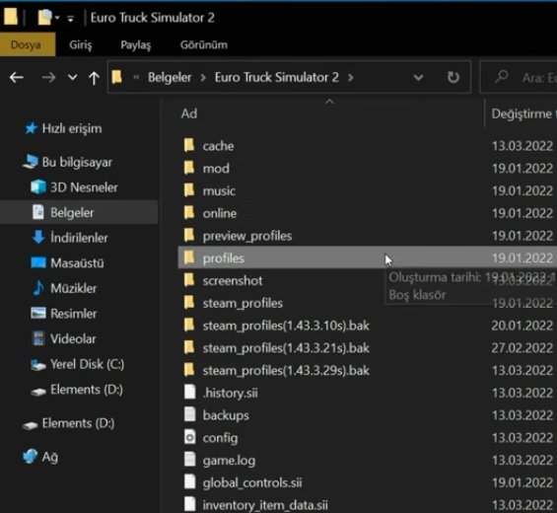Open the top-level Elements (D:) drive entry
The width and height of the screenshot is (557, 513).
pos(78,423)
